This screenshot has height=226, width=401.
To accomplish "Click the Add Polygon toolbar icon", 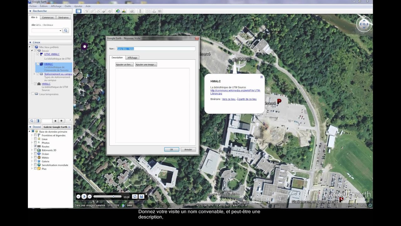I will click(92, 11).
